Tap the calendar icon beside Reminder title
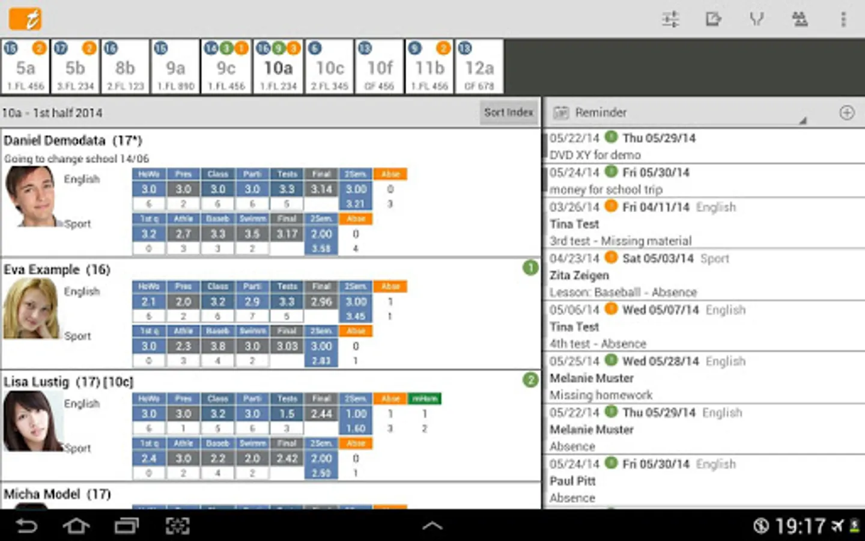865x541 pixels. (x=561, y=112)
